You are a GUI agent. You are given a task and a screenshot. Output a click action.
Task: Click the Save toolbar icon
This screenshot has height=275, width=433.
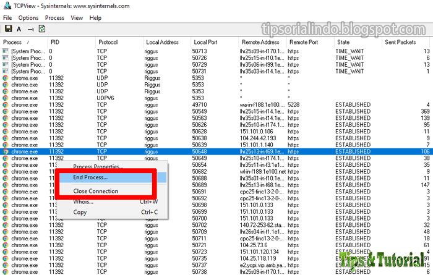tap(9, 28)
